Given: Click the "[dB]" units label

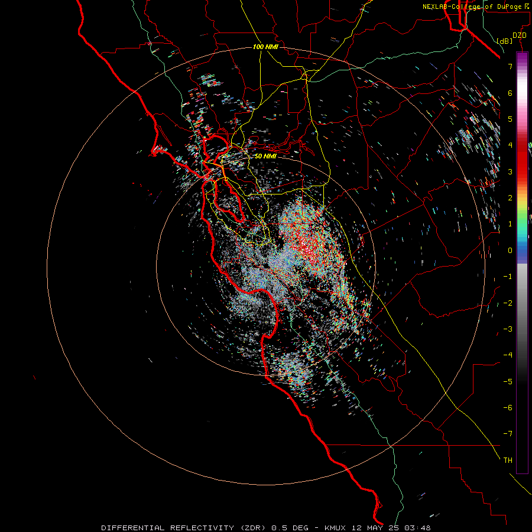Looking at the screenshot, I should click(x=505, y=41).
